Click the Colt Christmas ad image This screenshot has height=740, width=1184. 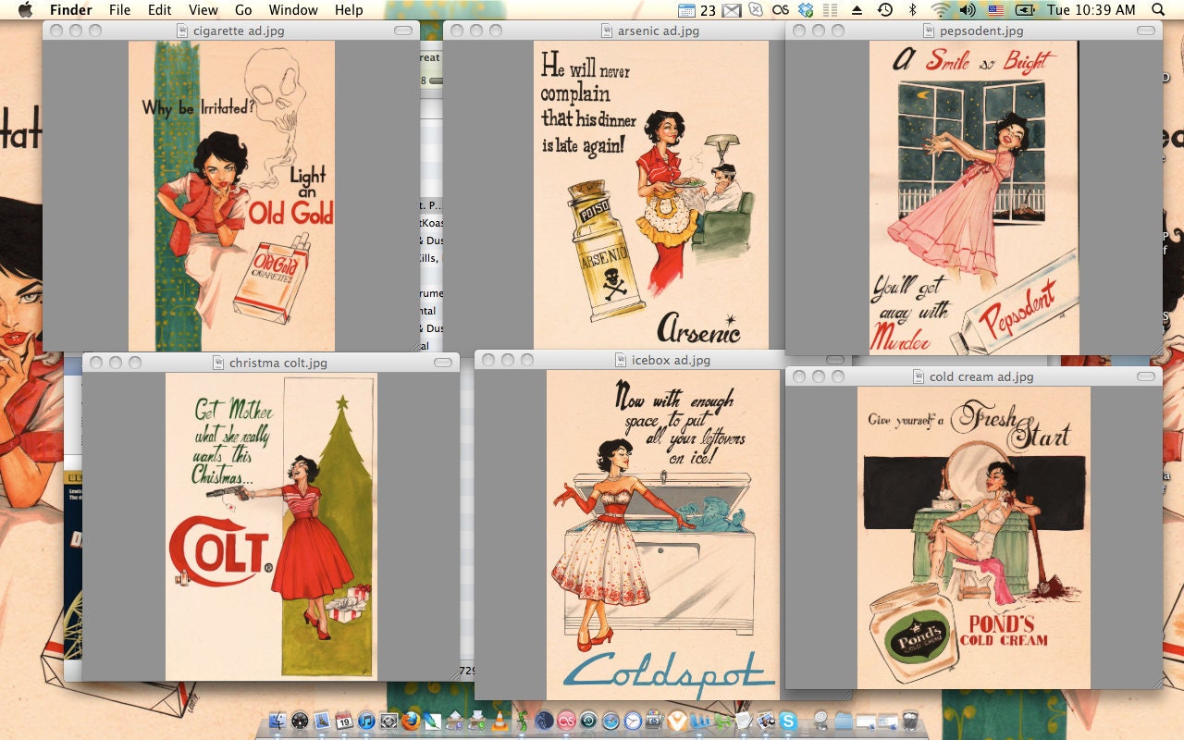point(271,525)
